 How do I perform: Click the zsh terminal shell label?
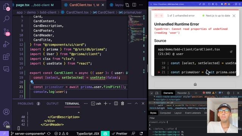pos(96,104)
